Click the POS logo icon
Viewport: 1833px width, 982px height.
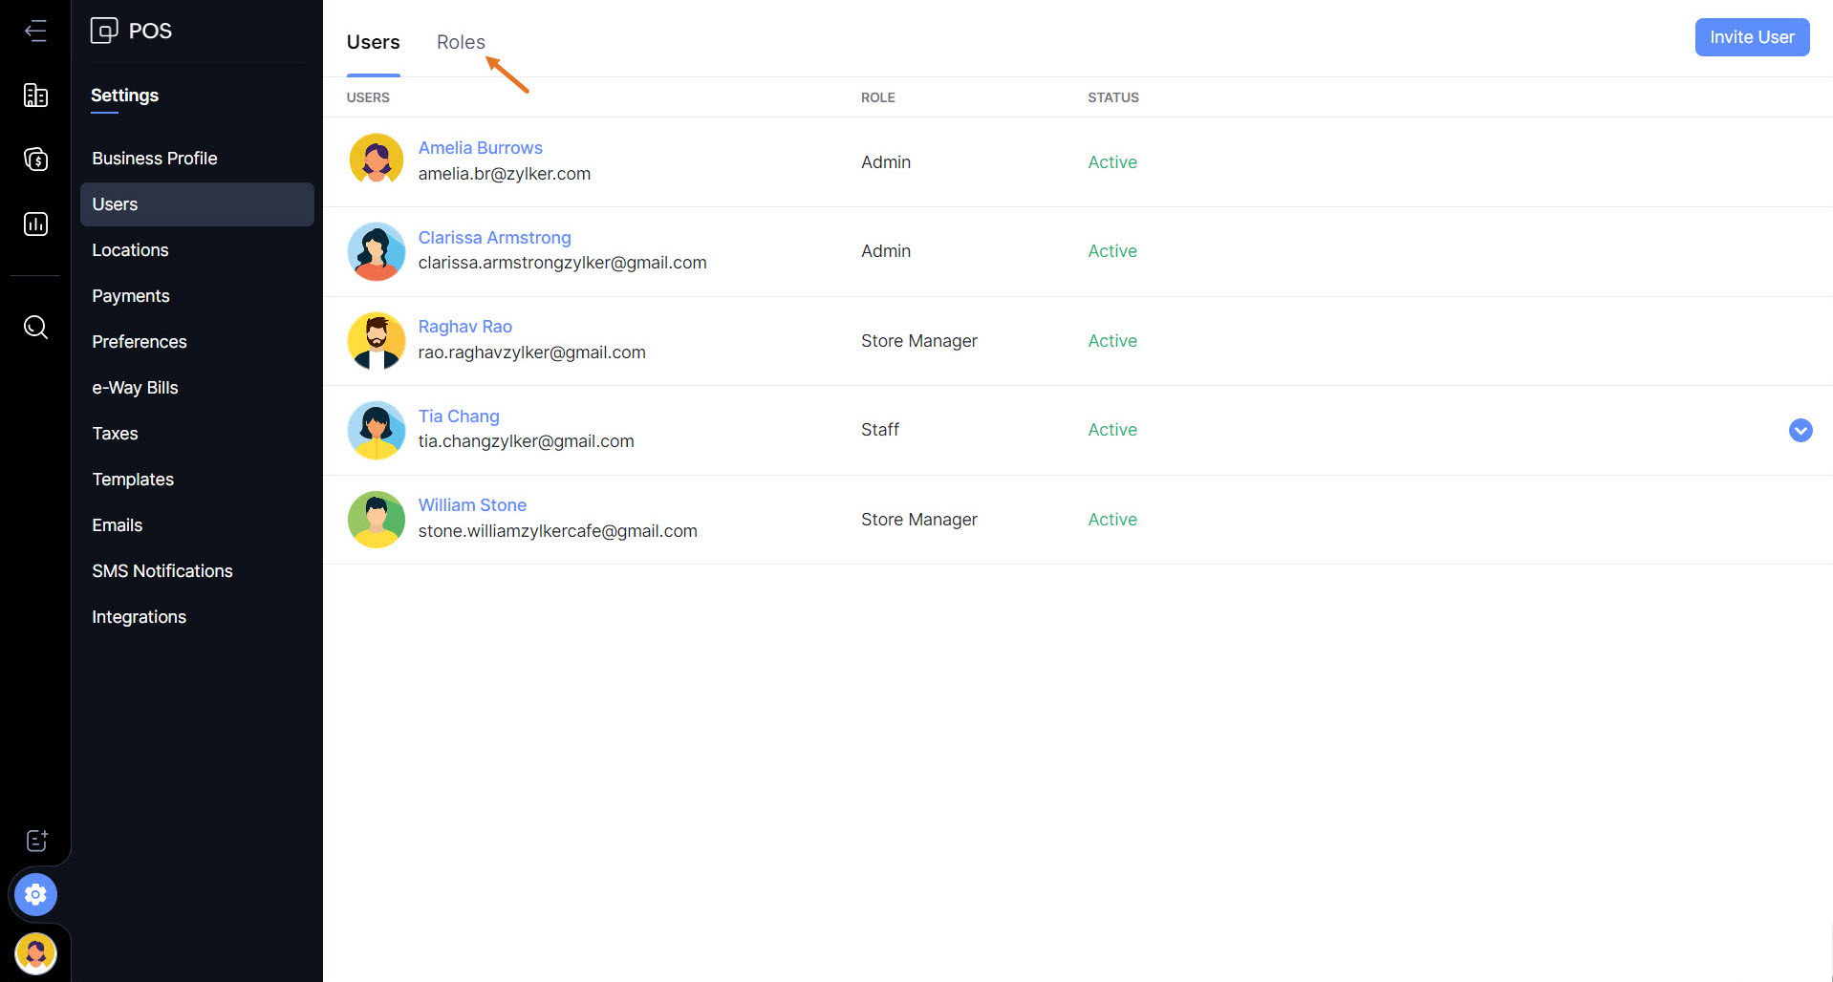tap(103, 31)
